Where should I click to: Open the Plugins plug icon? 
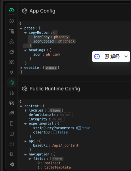click(12, 72)
